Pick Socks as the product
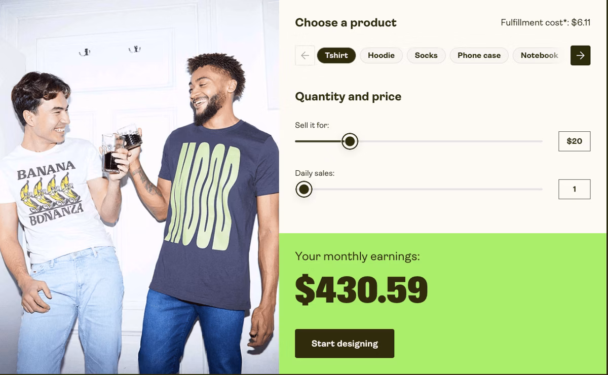This screenshot has width=608, height=375. (x=426, y=55)
